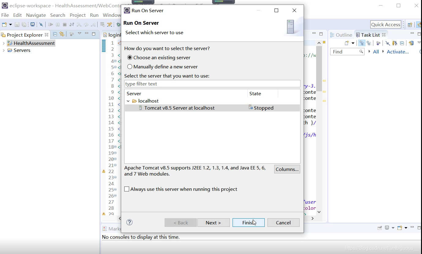The height and width of the screenshot is (254, 422).
Task: Toggle Scheduled presentation icon in Task List
Action: (369, 43)
